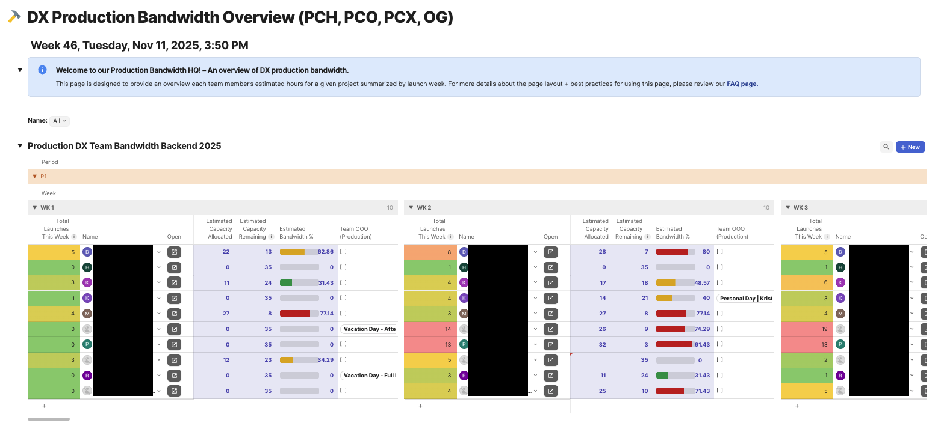
Task: Collapse the P1 period group
Action: (x=34, y=177)
